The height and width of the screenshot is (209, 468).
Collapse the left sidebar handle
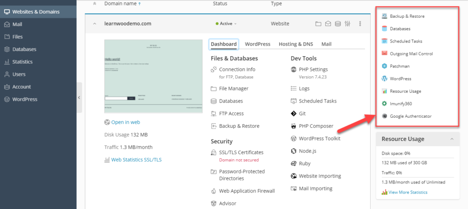pyautogui.click(x=79, y=98)
